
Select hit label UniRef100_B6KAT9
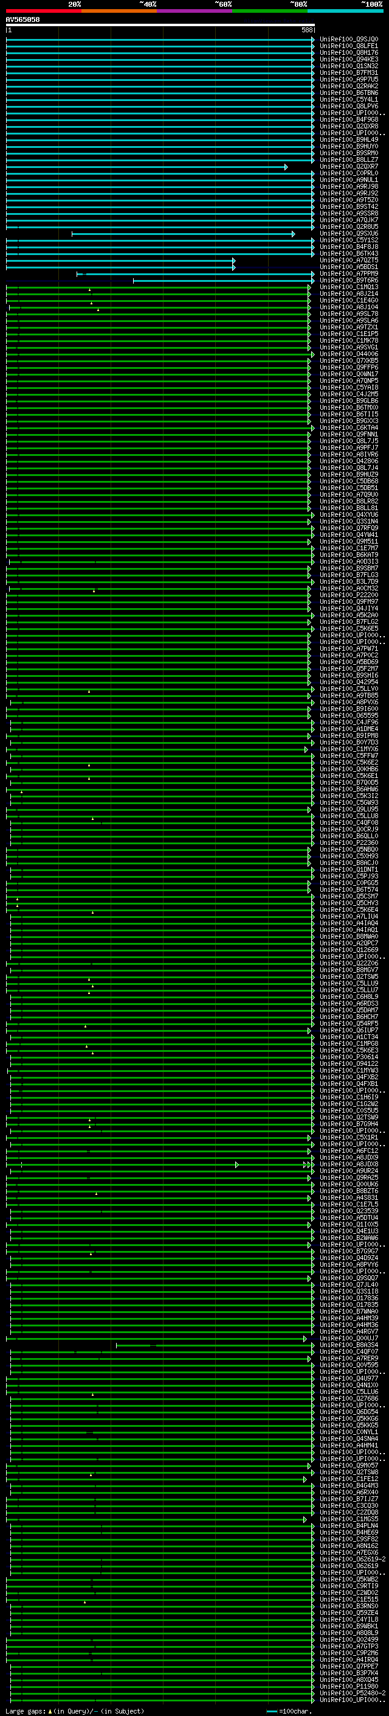tap(348, 554)
